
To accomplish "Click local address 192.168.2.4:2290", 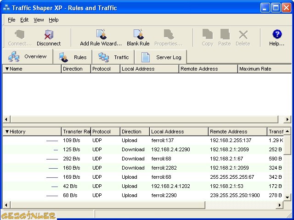I will click(x=170, y=150).
